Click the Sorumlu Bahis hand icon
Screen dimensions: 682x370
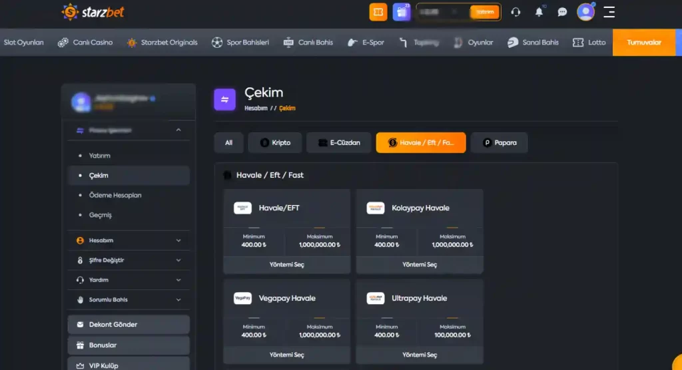pos(80,299)
